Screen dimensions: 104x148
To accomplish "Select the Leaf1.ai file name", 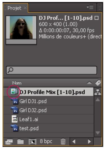I will click(x=29, y=119).
